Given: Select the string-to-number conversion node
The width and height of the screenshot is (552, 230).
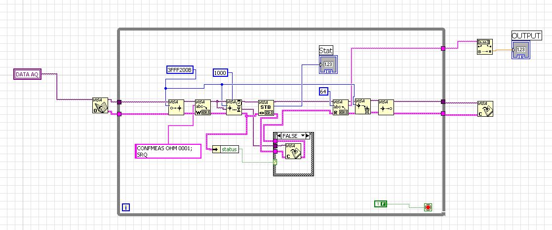Looking at the screenshot, I should [x=484, y=47].
